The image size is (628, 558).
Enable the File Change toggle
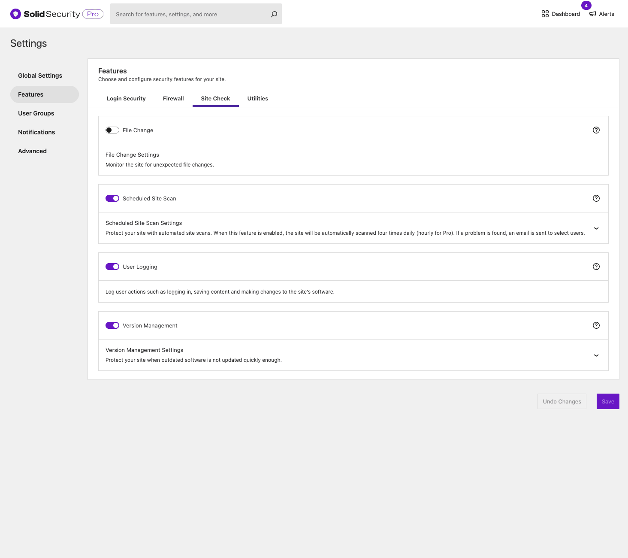tap(112, 130)
